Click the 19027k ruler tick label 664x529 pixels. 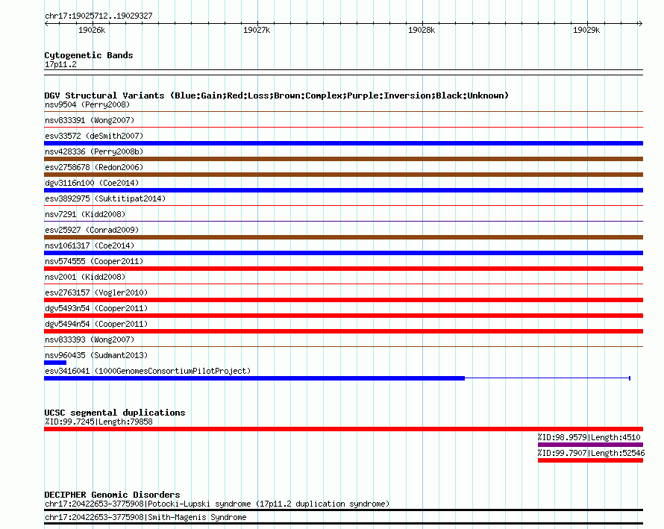(x=257, y=30)
